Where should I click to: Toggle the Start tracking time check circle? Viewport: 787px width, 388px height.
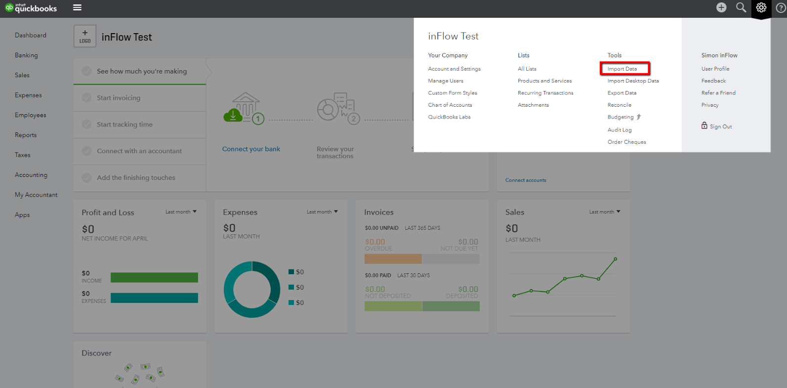86,124
